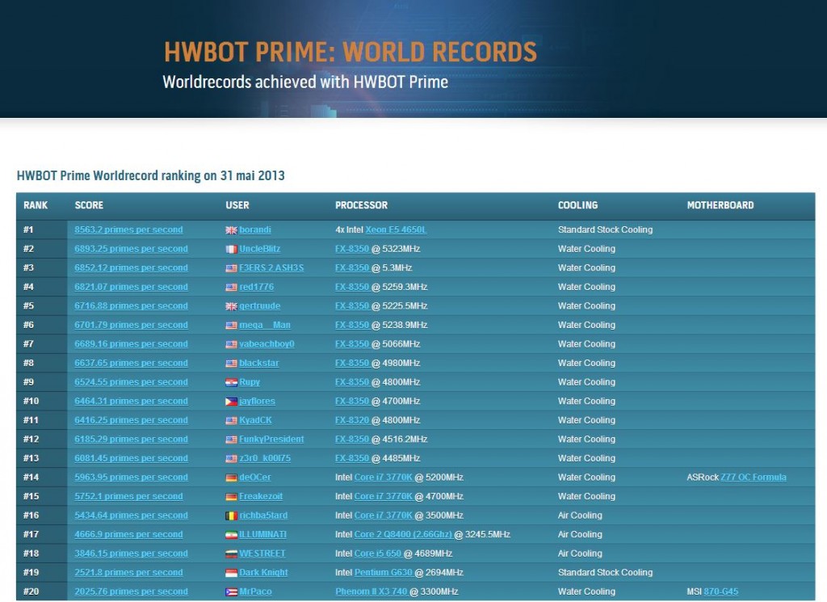The height and width of the screenshot is (602, 827).
Task: Open FunkyPresident's user profile
Action: 271,440
